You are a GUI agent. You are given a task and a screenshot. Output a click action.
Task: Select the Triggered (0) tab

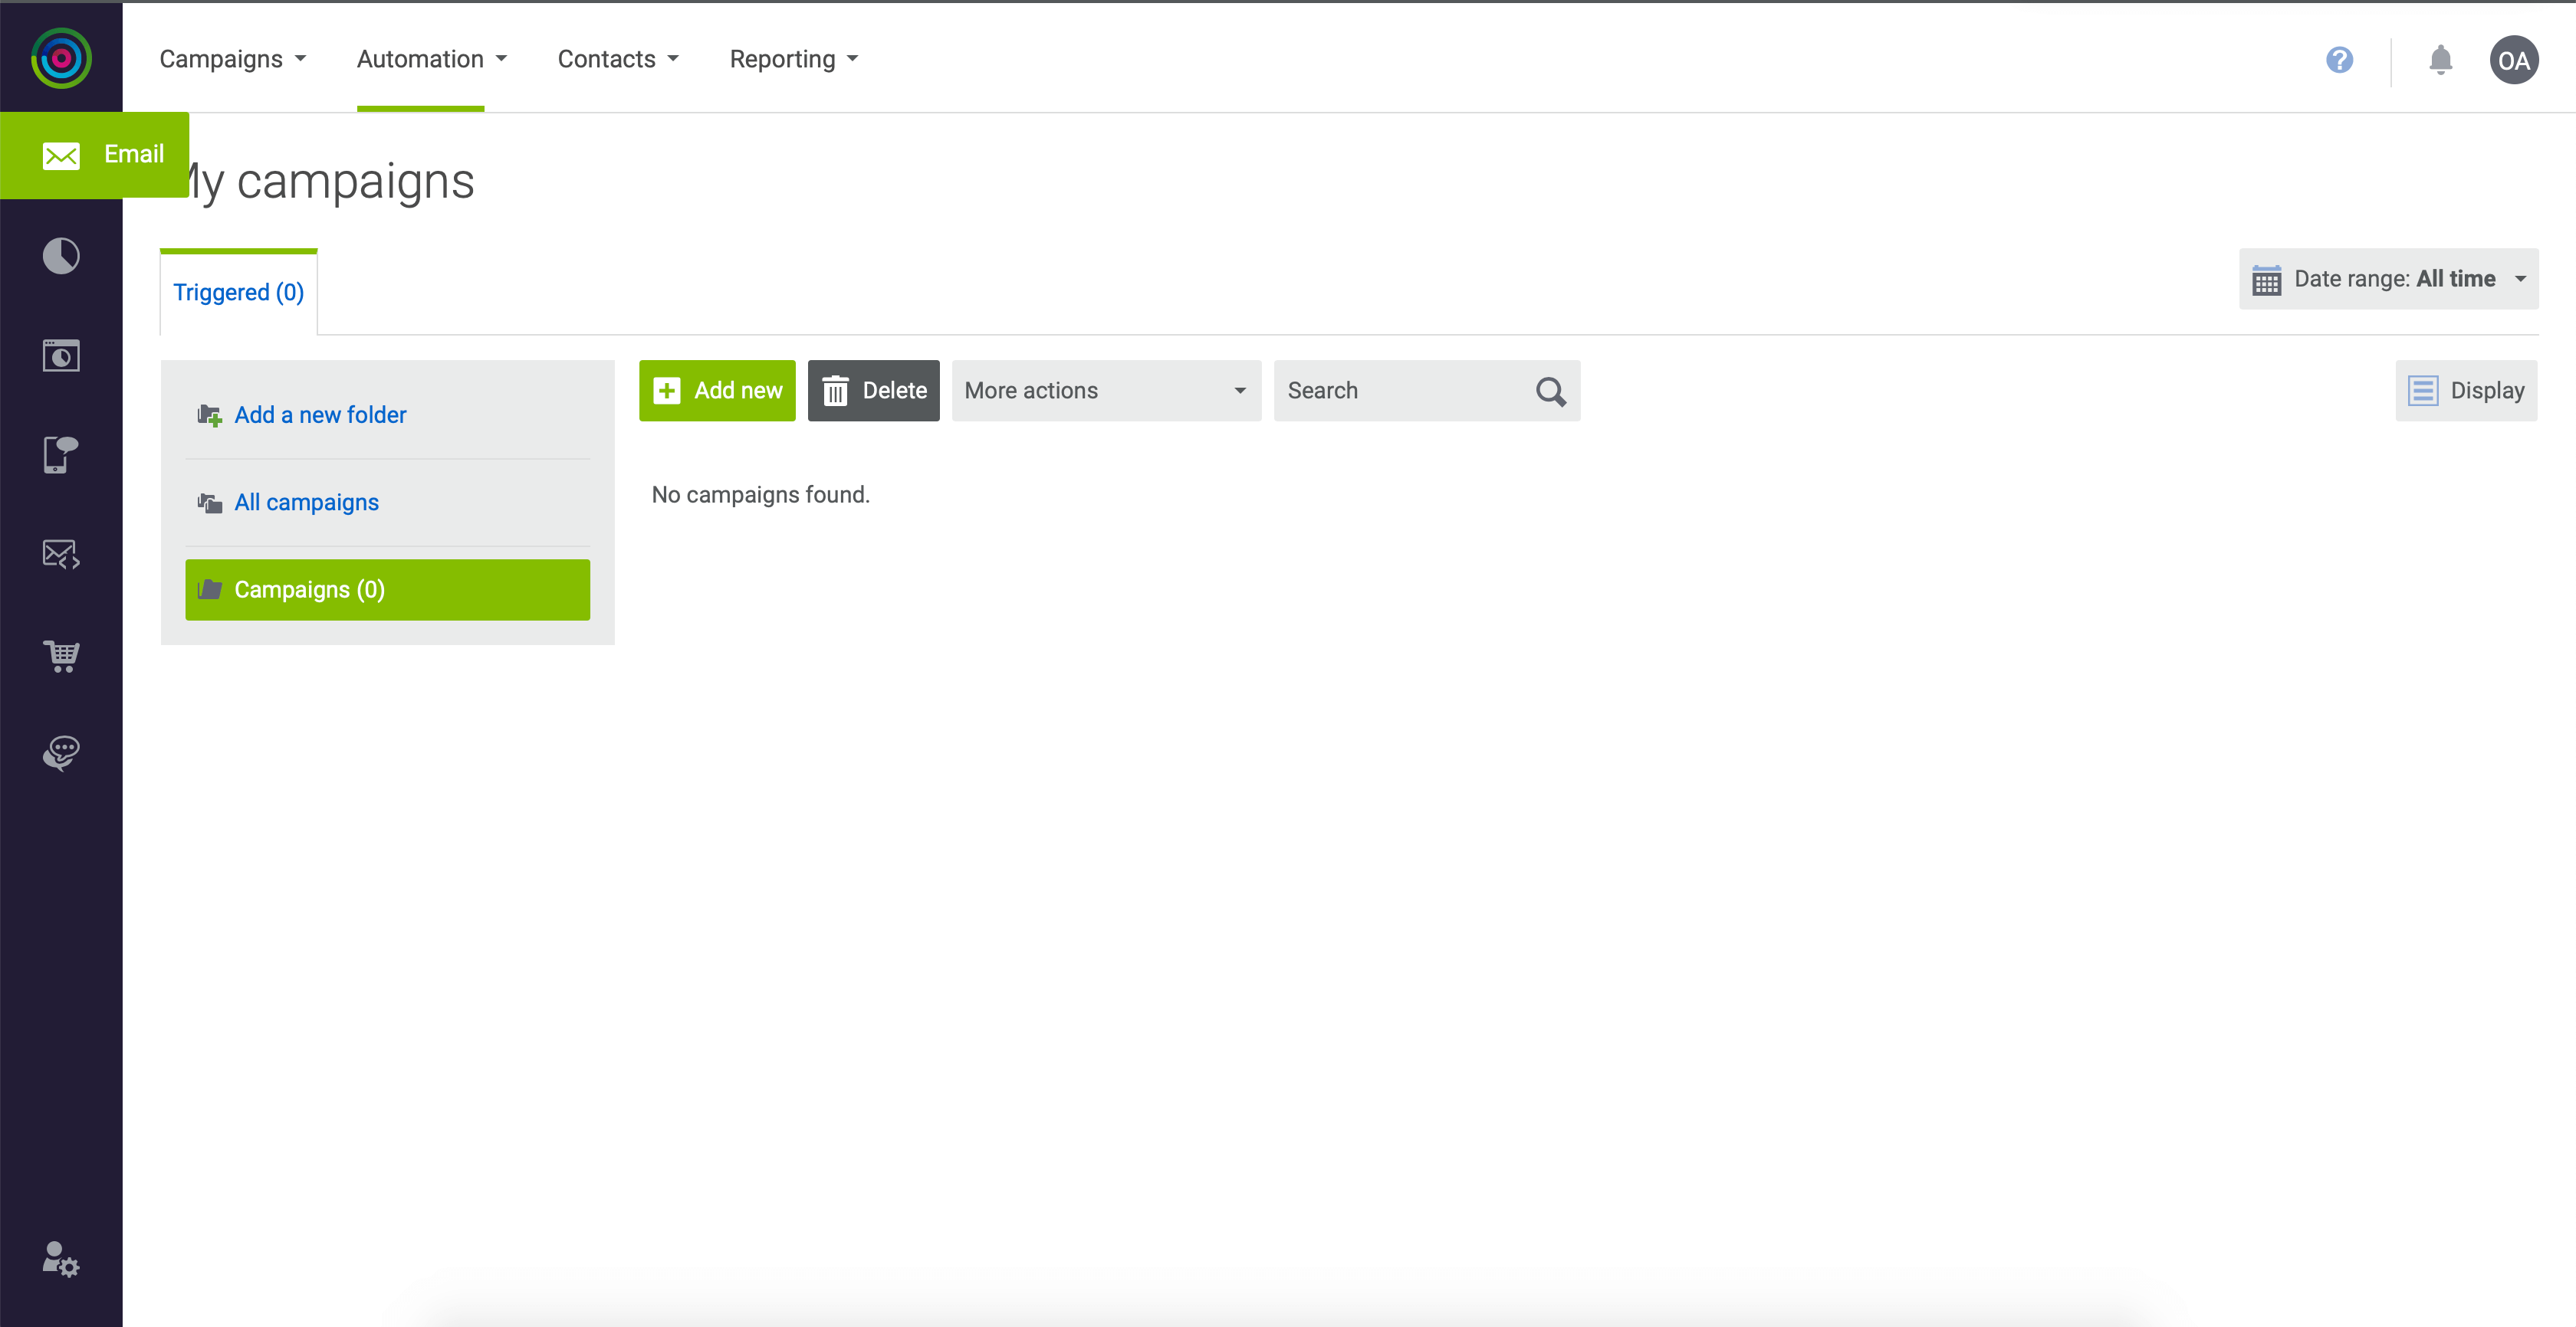238,292
